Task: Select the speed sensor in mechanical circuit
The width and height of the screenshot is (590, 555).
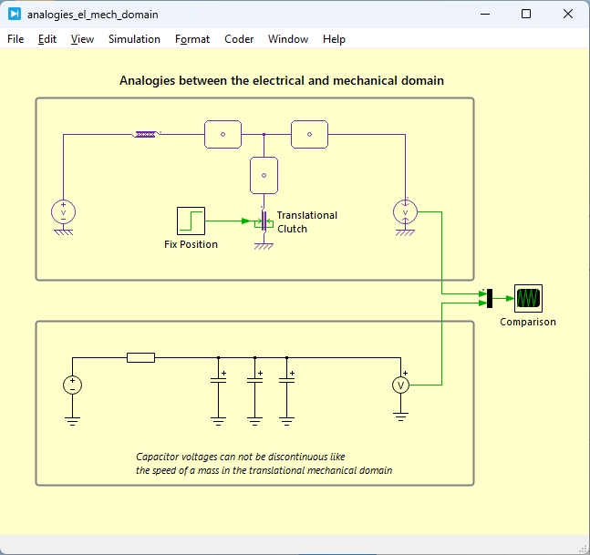Action: coord(404,212)
